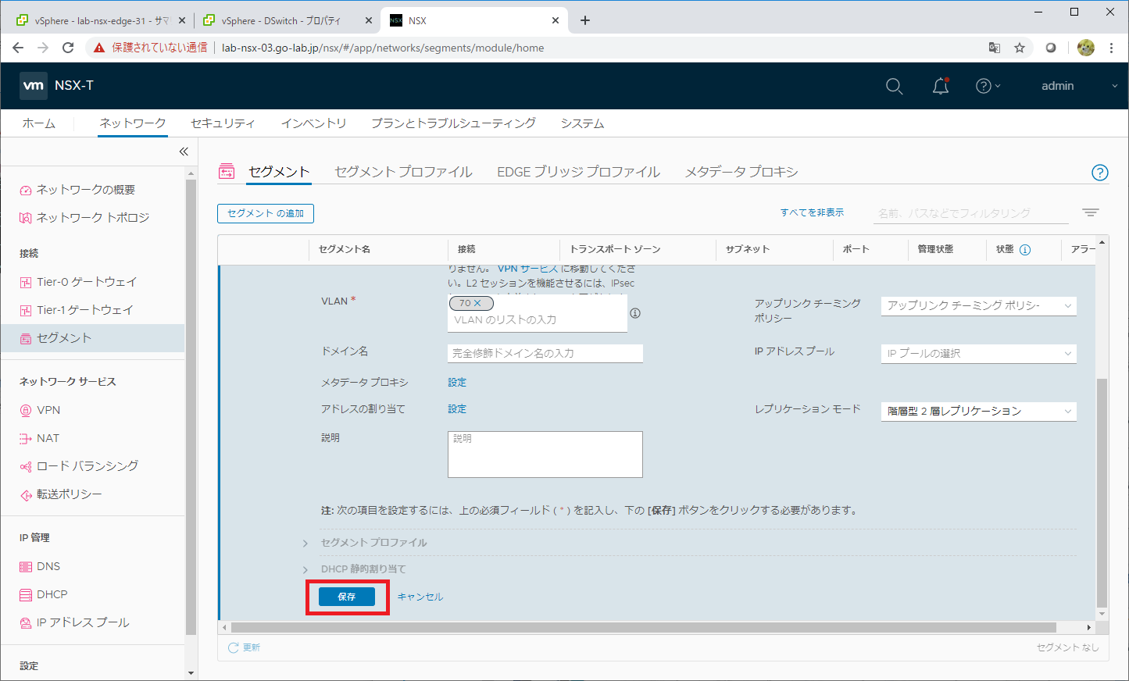Open the Chrome three-dot menu
Screen dimensions: 1129x681
click(1111, 48)
